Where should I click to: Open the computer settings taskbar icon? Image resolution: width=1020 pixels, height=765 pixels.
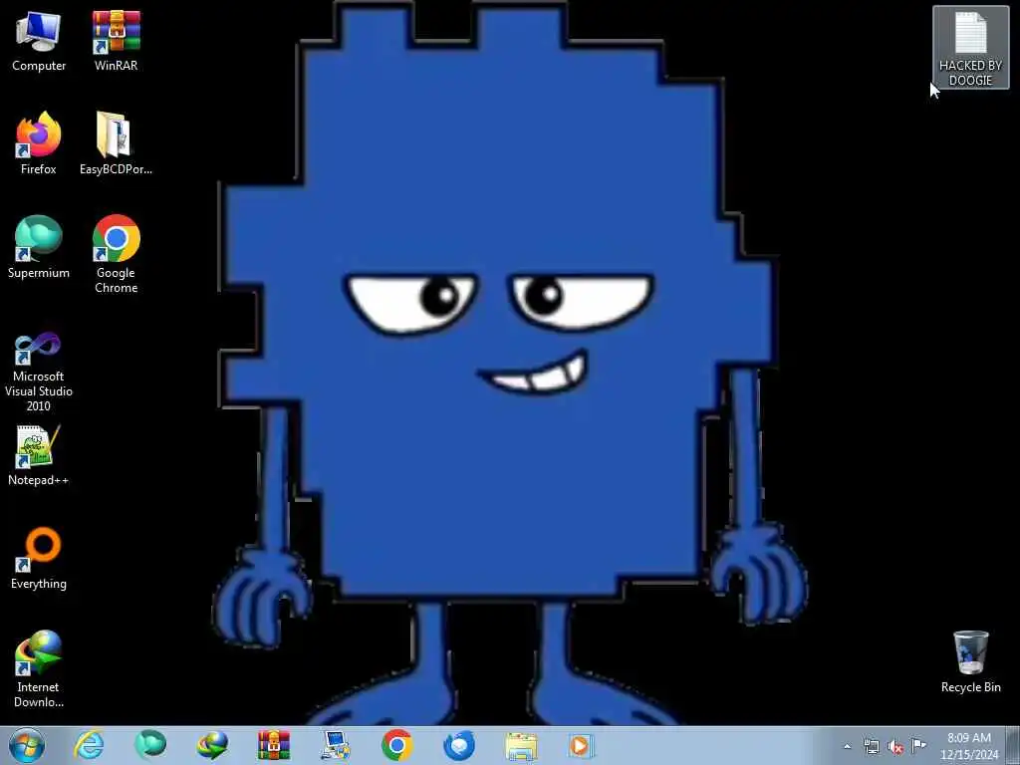pyautogui.click(x=336, y=745)
